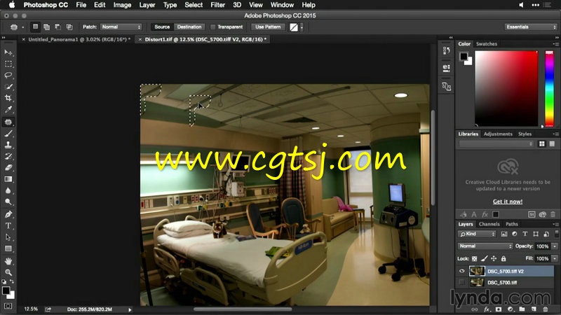Screen dimensions: 561x315
Task: Select the Rectangle shape tool
Action: pos(8,248)
